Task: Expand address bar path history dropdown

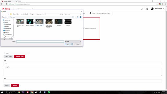Action: pos(60,14)
